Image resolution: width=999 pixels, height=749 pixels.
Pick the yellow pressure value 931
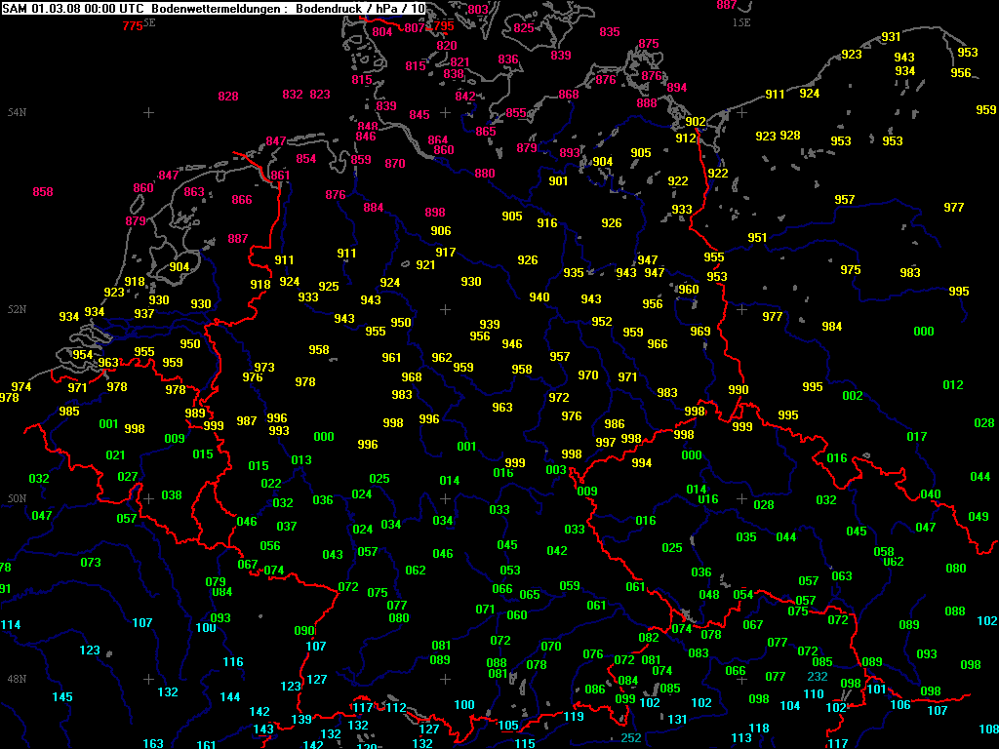891,37
